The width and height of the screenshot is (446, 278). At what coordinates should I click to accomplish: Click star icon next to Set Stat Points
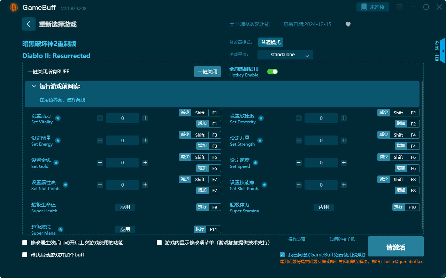(66, 185)
